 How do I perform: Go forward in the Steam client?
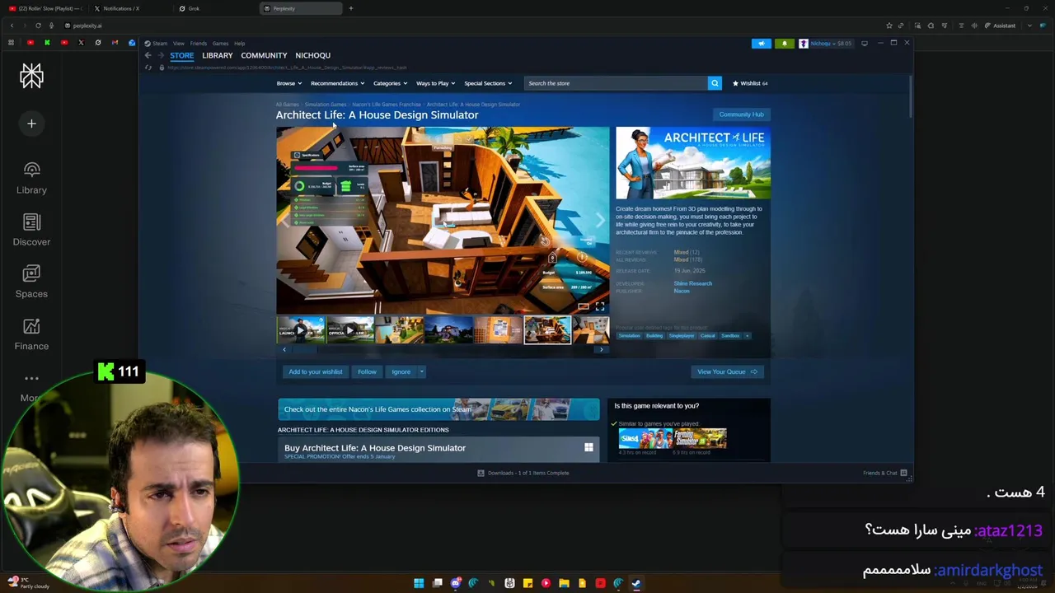(160, 55)
